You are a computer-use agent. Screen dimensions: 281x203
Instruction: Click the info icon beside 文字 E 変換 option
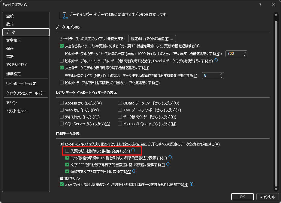click(168, 164)
